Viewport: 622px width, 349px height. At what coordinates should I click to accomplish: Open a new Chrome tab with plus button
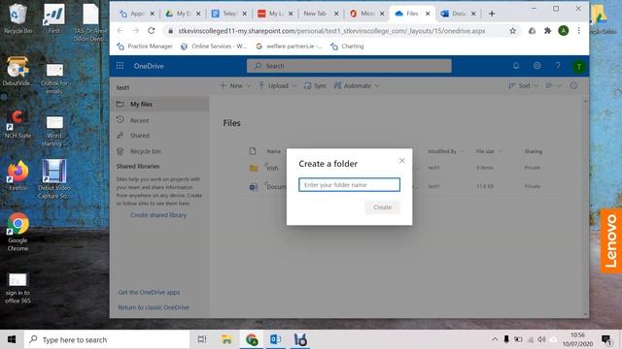492,14
